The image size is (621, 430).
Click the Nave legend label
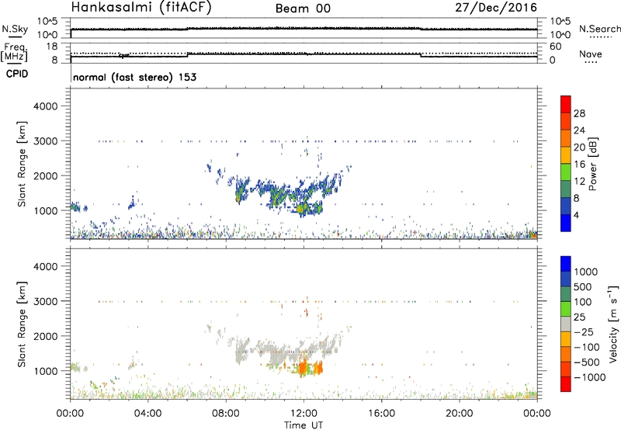coord(591,54)
